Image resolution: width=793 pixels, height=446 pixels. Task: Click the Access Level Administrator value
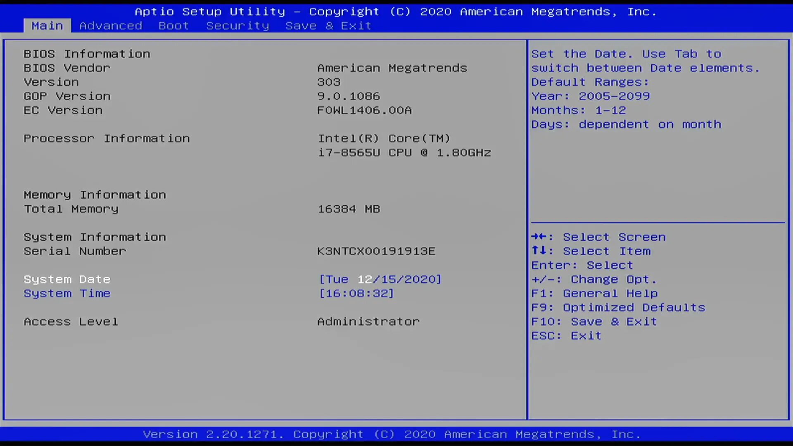[368, 322]
